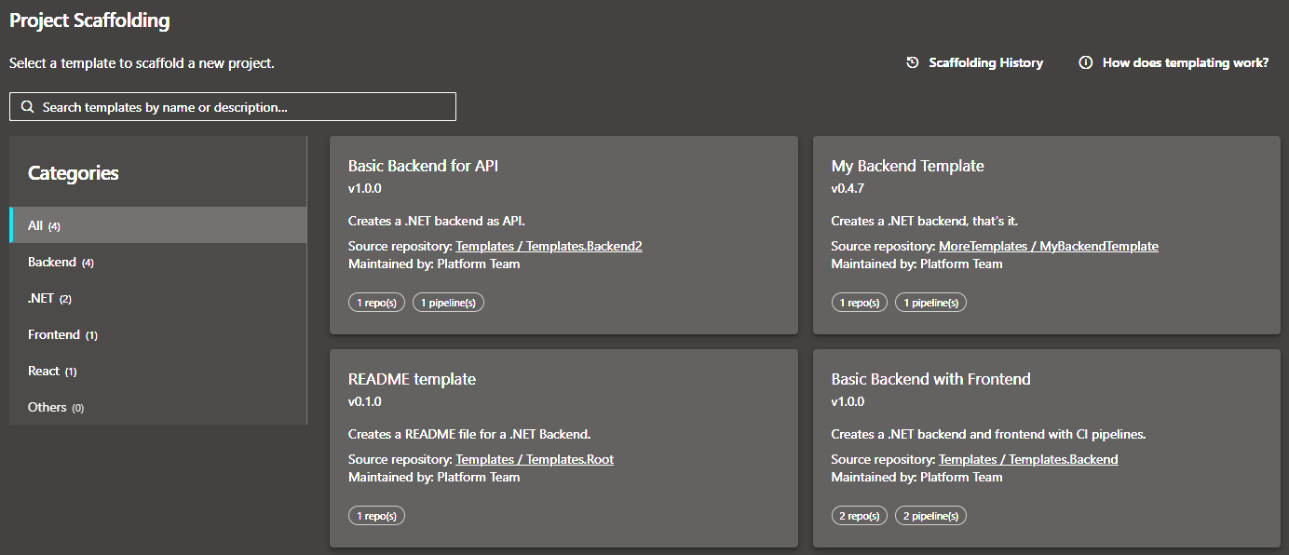Select the My Backend Template card title
Image resolution: width=1289 pixels, height=555 pixels.
coord(908,166)
